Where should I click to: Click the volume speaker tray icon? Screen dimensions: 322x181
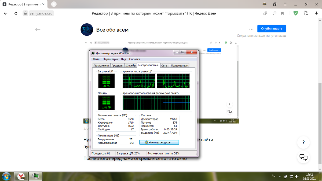click(297, 176)
